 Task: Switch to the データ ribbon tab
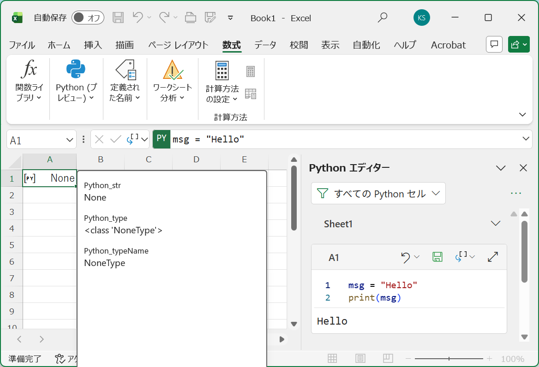coord(265,45)
